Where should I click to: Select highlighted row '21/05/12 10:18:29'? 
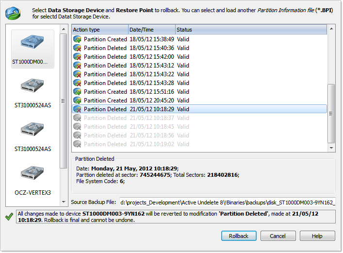click(199, 109)
